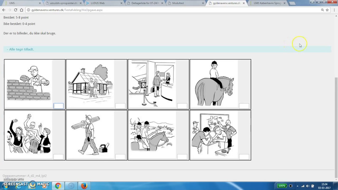Bookmark this page with the star icon

(x=327, y=10)
